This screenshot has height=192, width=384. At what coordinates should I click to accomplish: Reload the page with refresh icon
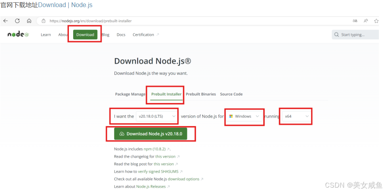tap(17, 21)
